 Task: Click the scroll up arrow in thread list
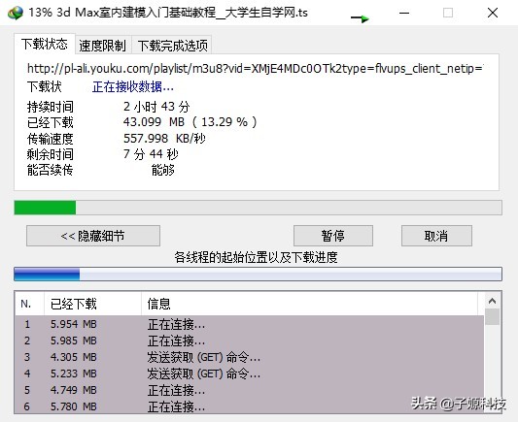492,301
